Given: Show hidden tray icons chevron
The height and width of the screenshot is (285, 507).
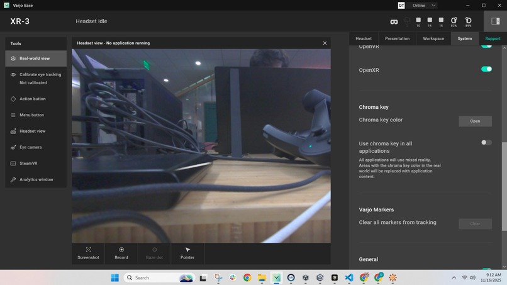Looking at the screenshot, I should 454,277.
